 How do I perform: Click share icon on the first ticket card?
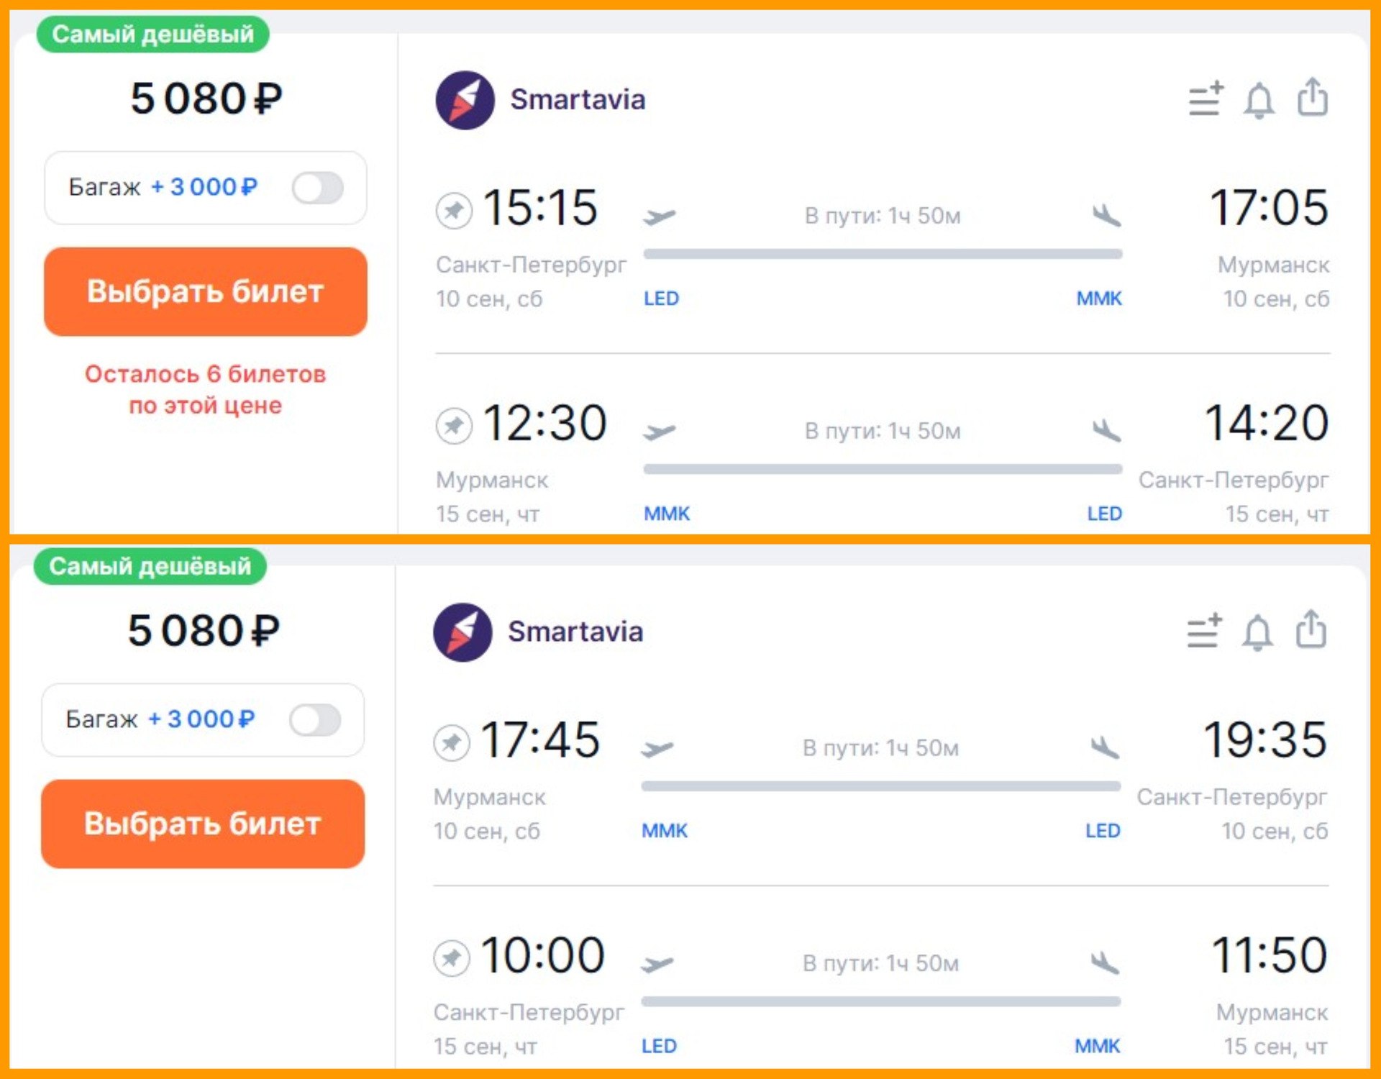pyautogui.click(x=1313, y=97)
